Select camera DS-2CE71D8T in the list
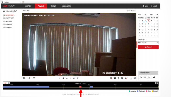The image size is (171, 97). (x=10, y=18)
